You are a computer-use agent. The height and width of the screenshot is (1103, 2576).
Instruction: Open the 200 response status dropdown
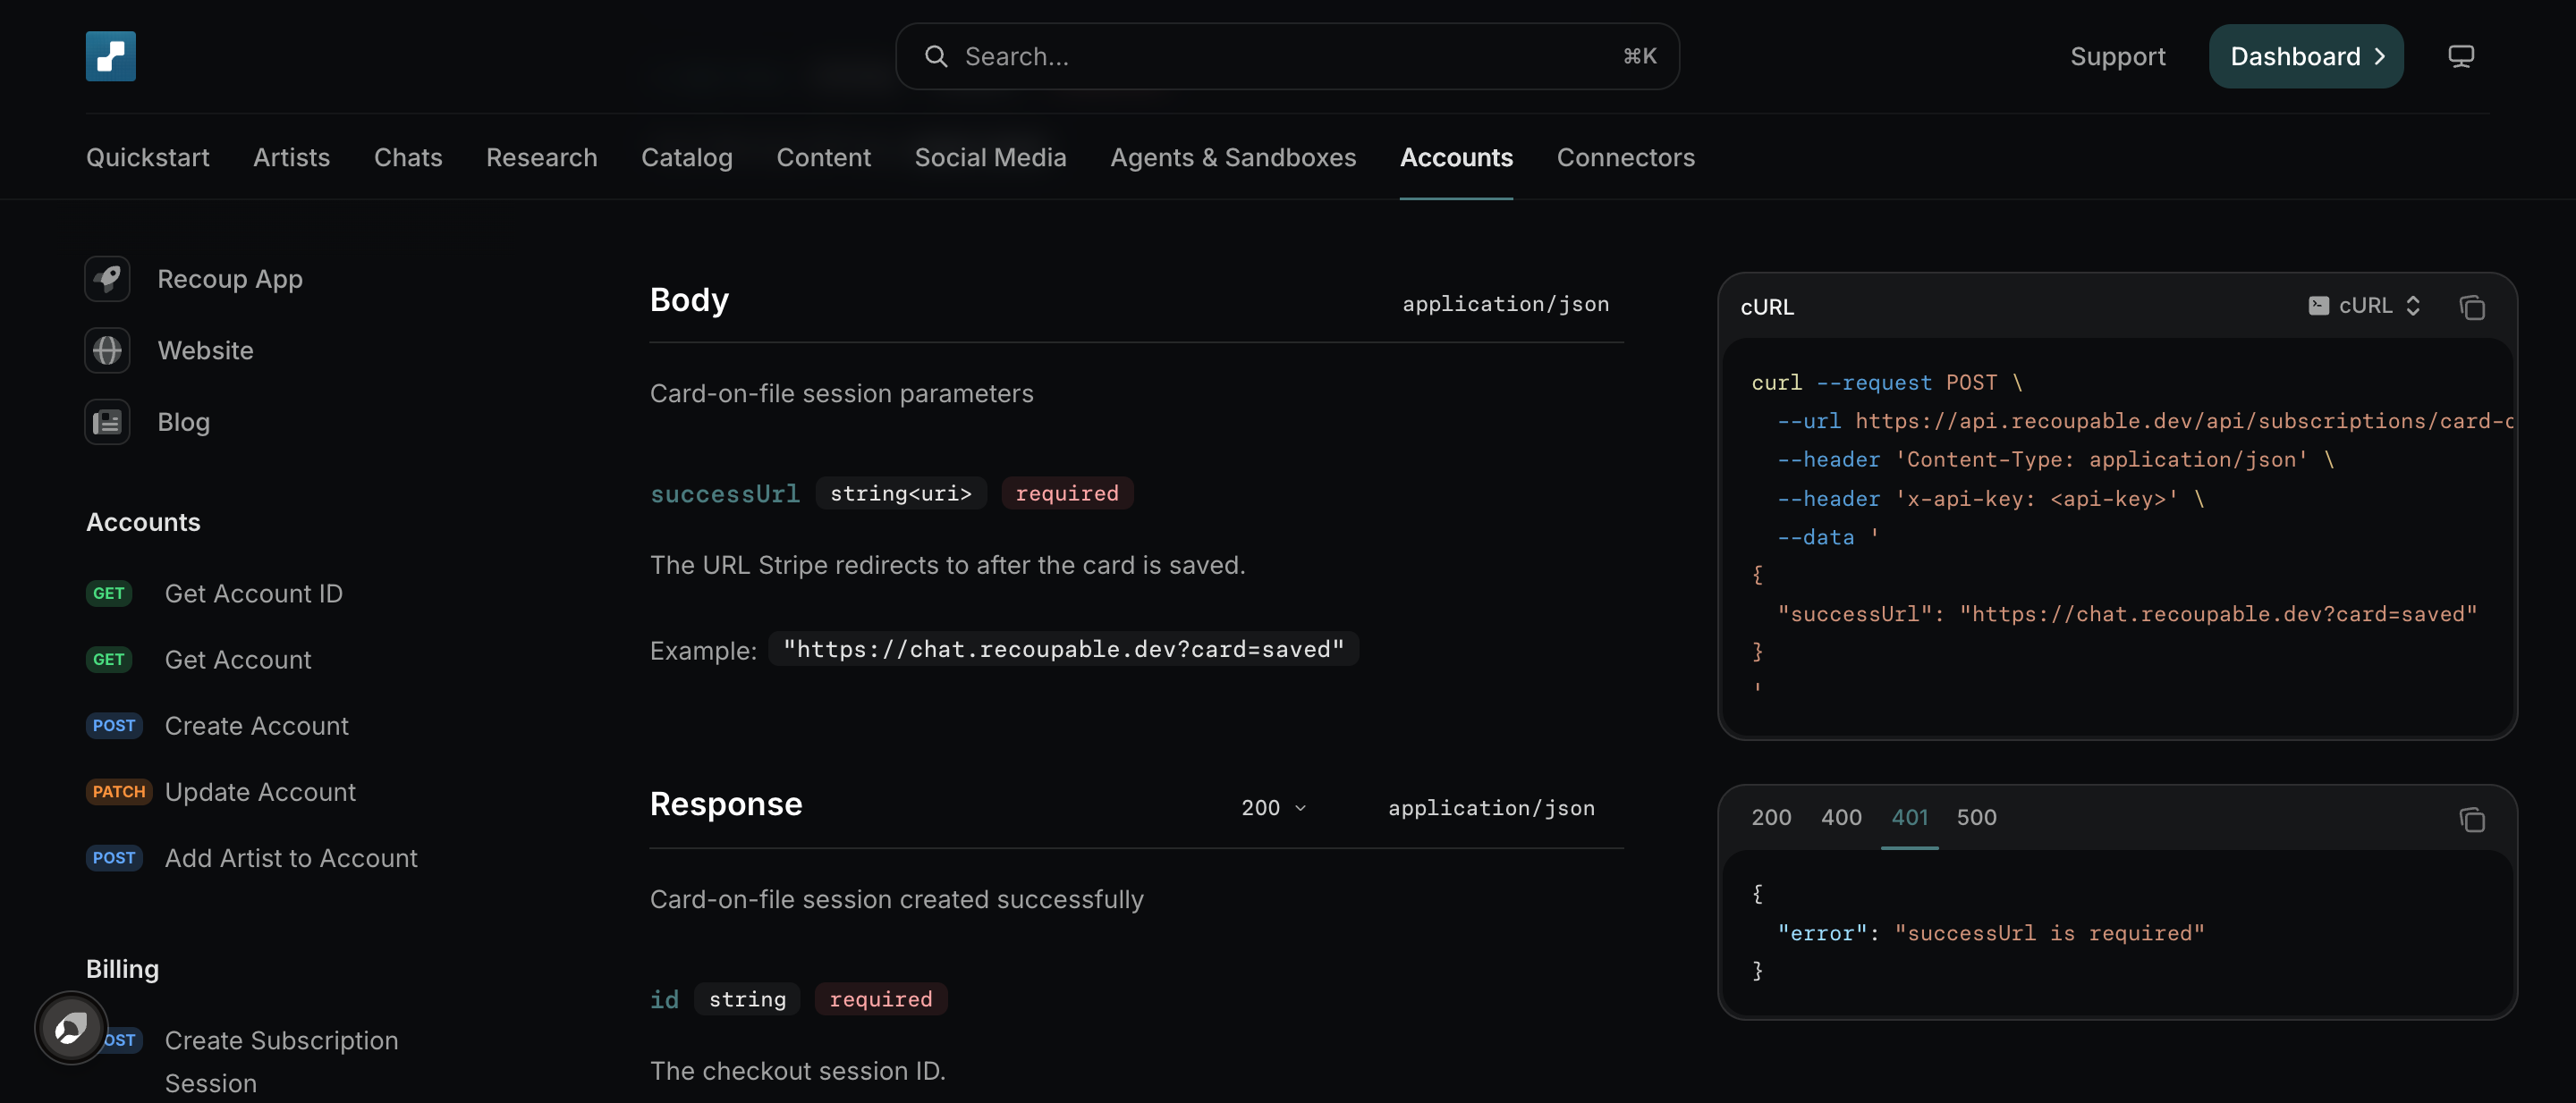(x=1273, y=807)
